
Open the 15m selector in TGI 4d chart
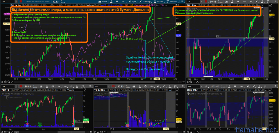(x=152, y=86)
